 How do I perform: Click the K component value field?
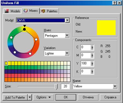click(x=86, y=71)
